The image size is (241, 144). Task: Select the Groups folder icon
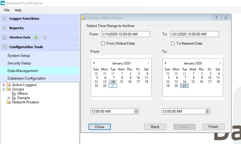click(9, 89)
